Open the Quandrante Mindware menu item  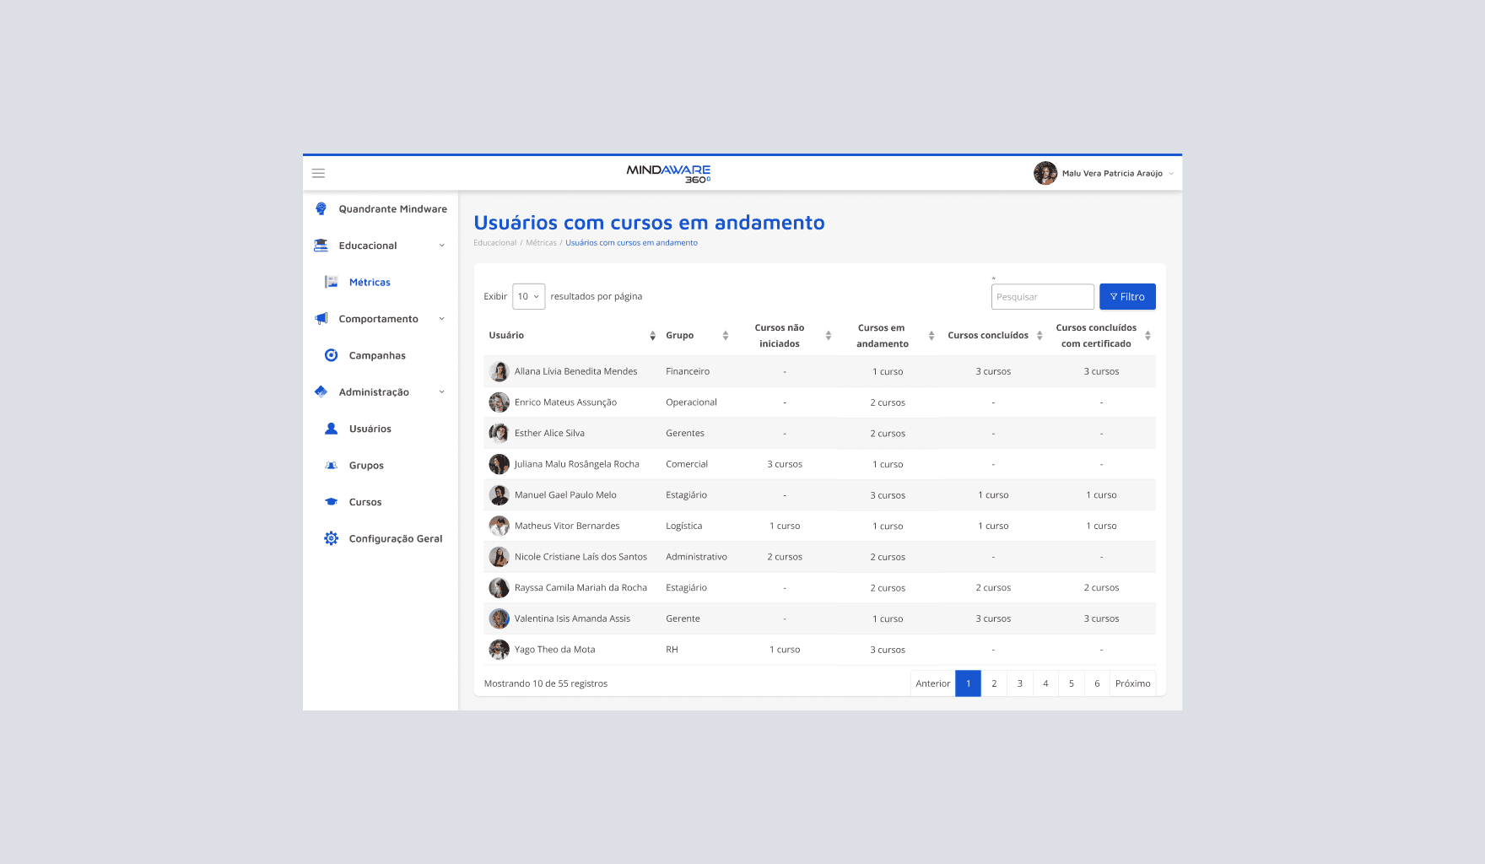[x=393, y=209]
